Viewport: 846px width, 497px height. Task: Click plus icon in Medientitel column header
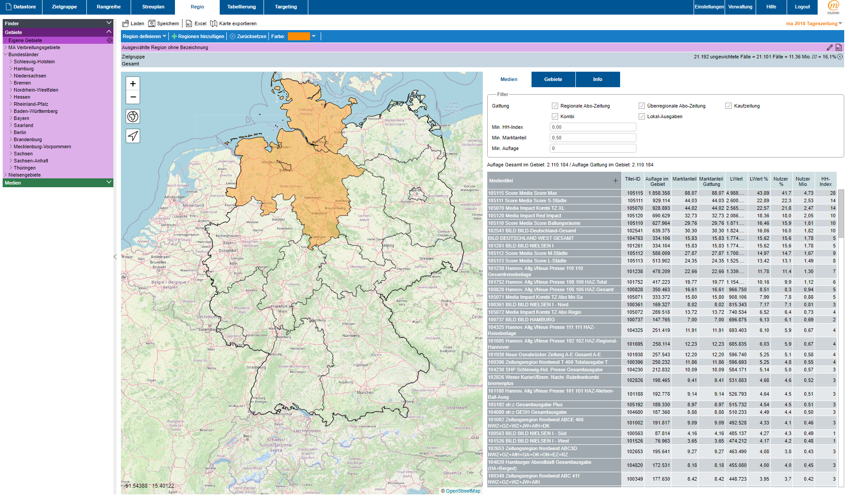pos(615,181)
